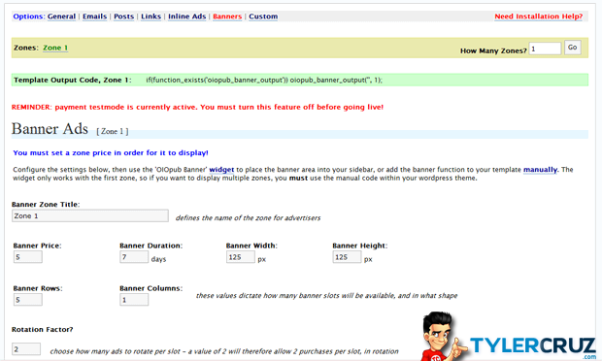Screen dimensions: 602x361
Task: Focus the How Many Zones field
Action: click(545, 49)
